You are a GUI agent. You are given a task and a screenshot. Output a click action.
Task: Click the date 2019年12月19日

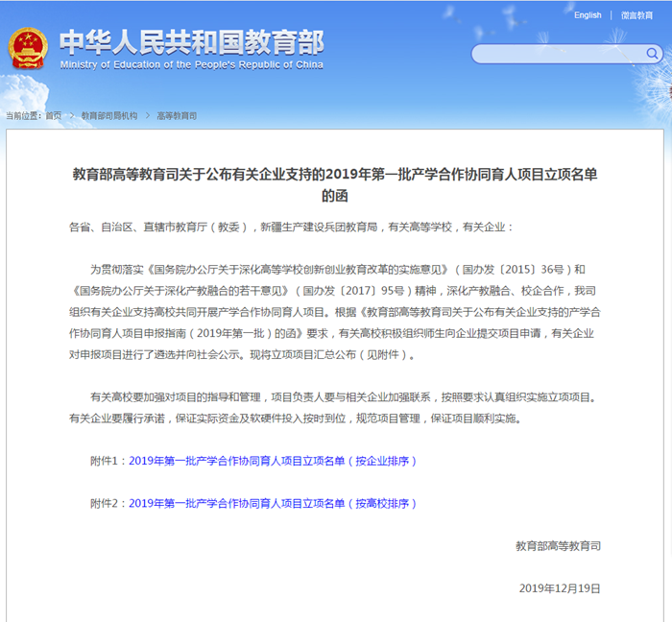coord(560,588)
